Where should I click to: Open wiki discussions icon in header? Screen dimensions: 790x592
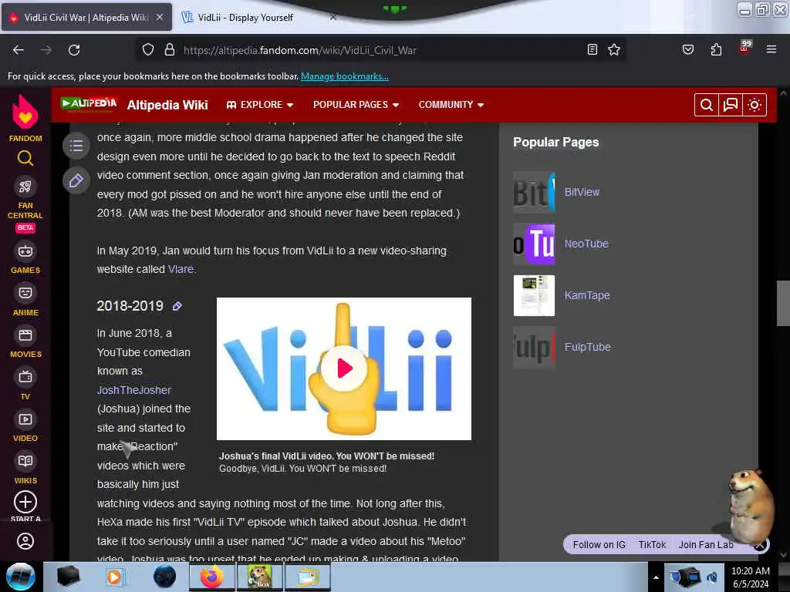[x=730, y=105]
